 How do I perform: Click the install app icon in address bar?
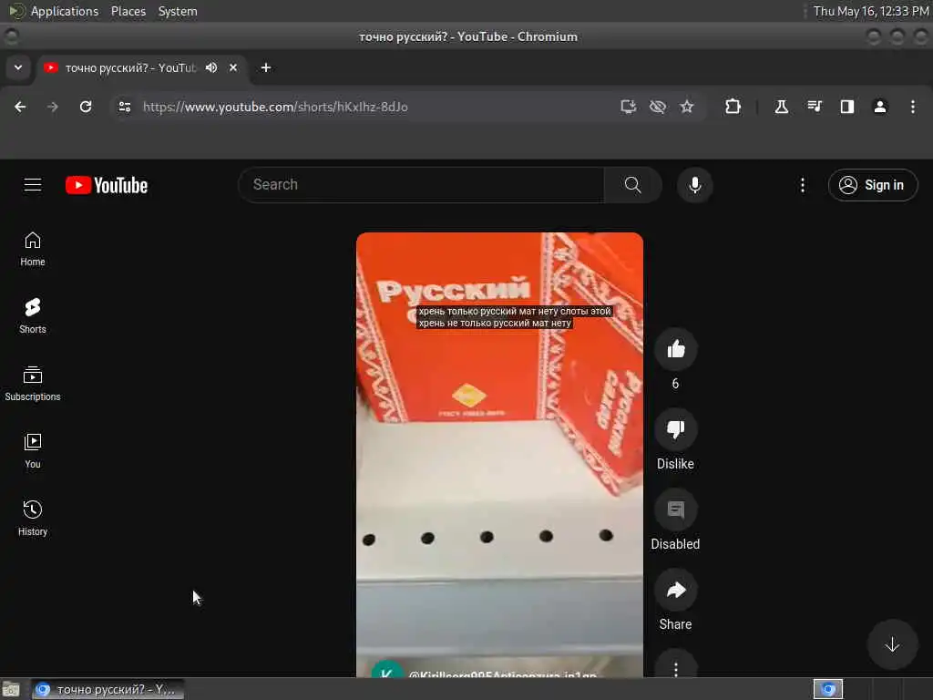(x=629, y=107)
